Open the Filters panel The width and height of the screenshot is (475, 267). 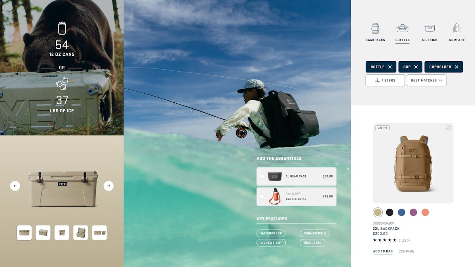click(385, 80)
